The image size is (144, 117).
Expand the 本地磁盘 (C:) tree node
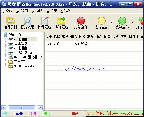(5, 39)
